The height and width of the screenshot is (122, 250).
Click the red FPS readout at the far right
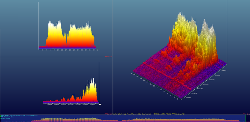coord(246,114)
